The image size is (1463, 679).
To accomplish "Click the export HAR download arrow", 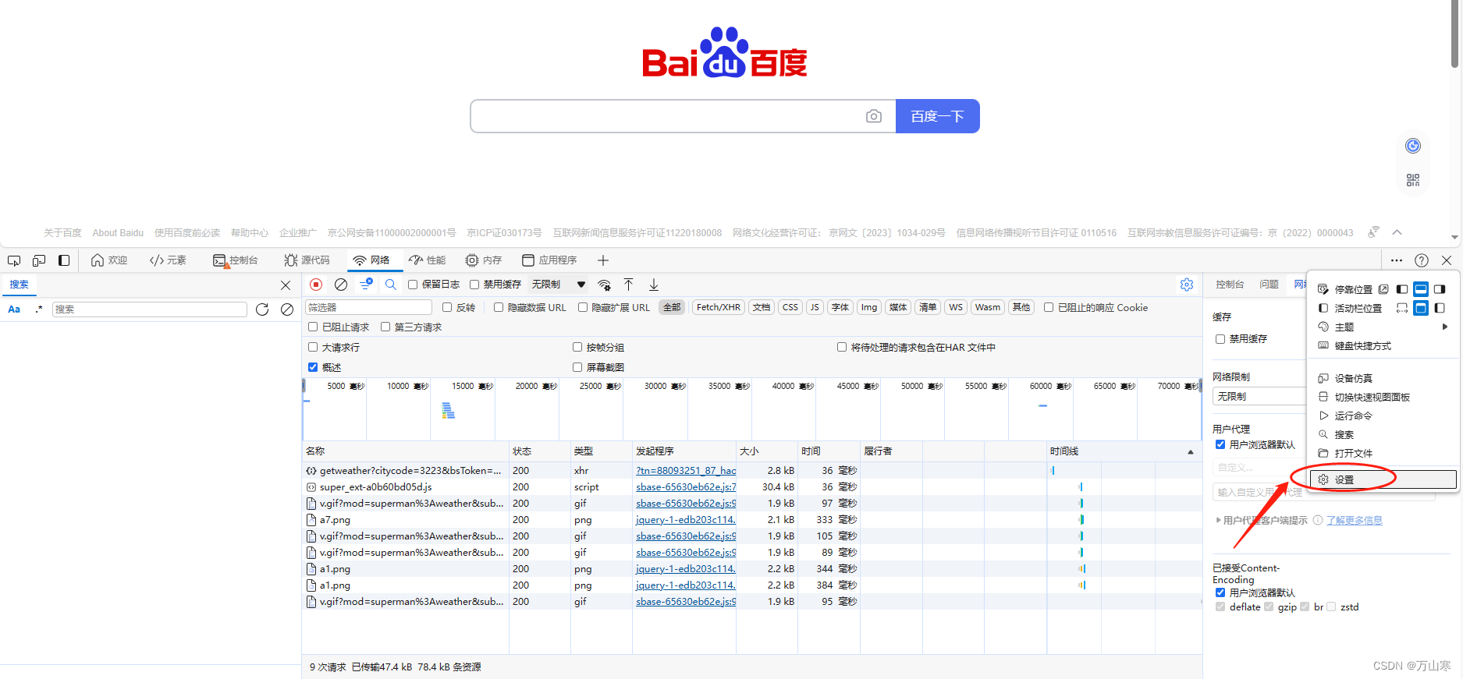I will [x=654, y=285].
